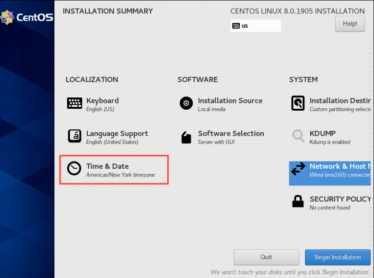Viewport: 374px width, 278px height.
Task: Click the CentOS logo
Action: point(27,17)
